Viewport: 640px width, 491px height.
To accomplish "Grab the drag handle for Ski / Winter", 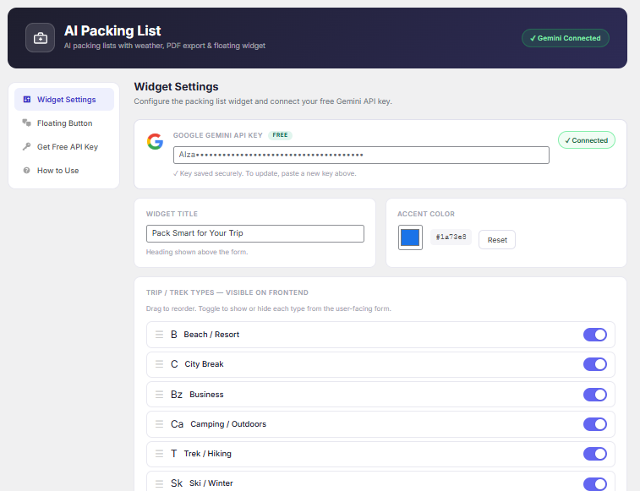I will (x=159, y=483).
